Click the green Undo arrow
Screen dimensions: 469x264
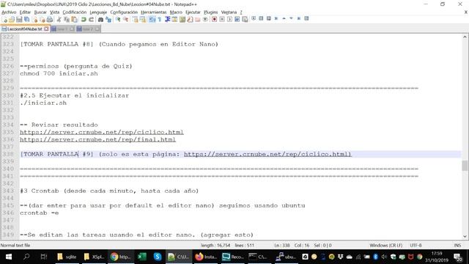click(84, 20)
